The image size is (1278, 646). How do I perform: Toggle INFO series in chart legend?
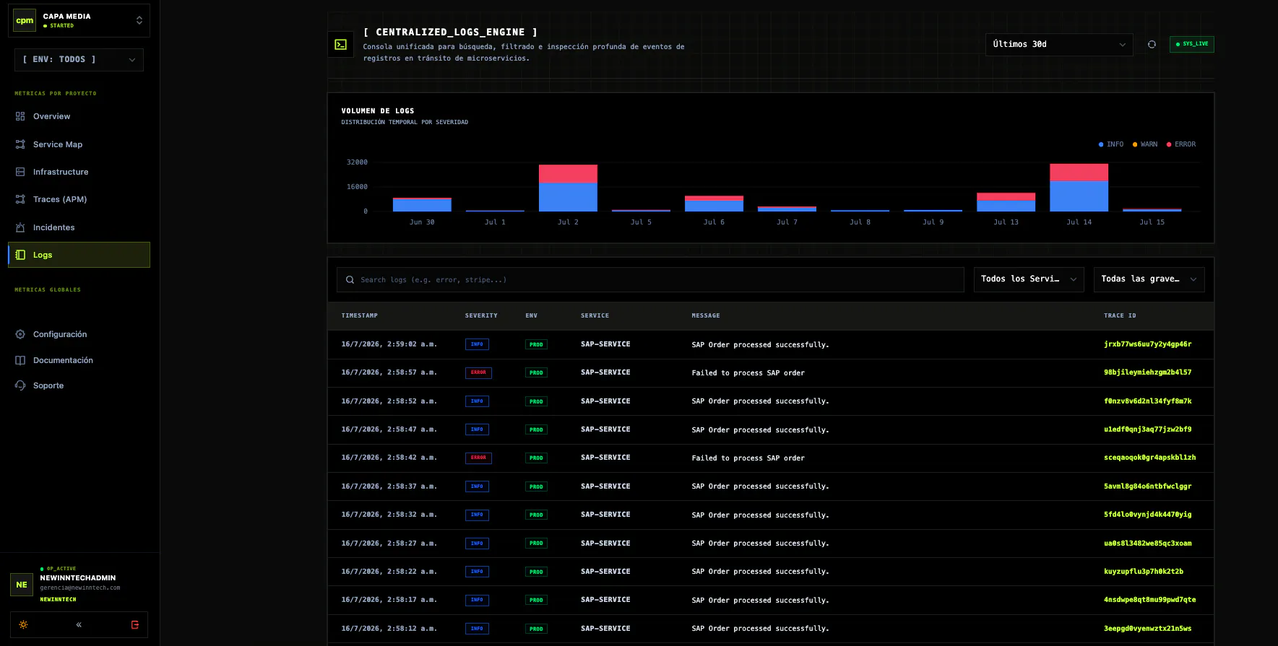point(1111,144)
